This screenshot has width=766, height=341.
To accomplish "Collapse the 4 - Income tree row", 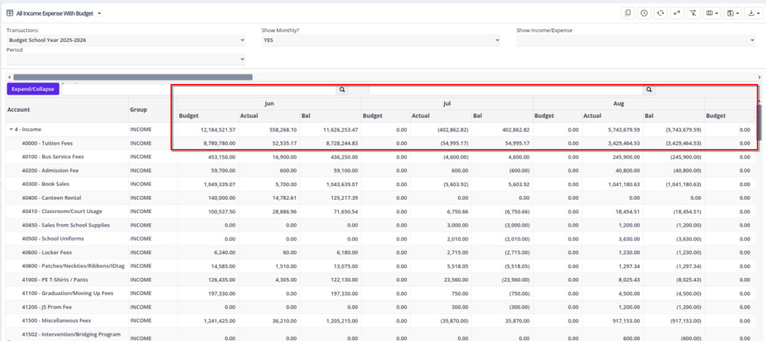I will pyautogui.click(x=11, y=130).
